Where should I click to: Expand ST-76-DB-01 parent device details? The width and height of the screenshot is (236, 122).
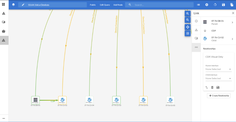pos(232,22)
